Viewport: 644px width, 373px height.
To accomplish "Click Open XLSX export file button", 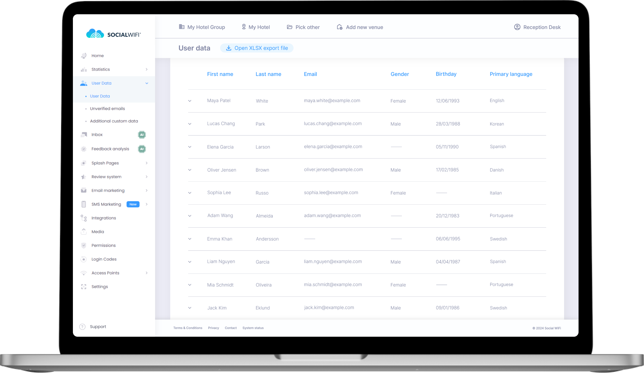I will click(257, 48).
